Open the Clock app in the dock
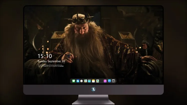Screen dimensions: 187x105 pos(82,81)
